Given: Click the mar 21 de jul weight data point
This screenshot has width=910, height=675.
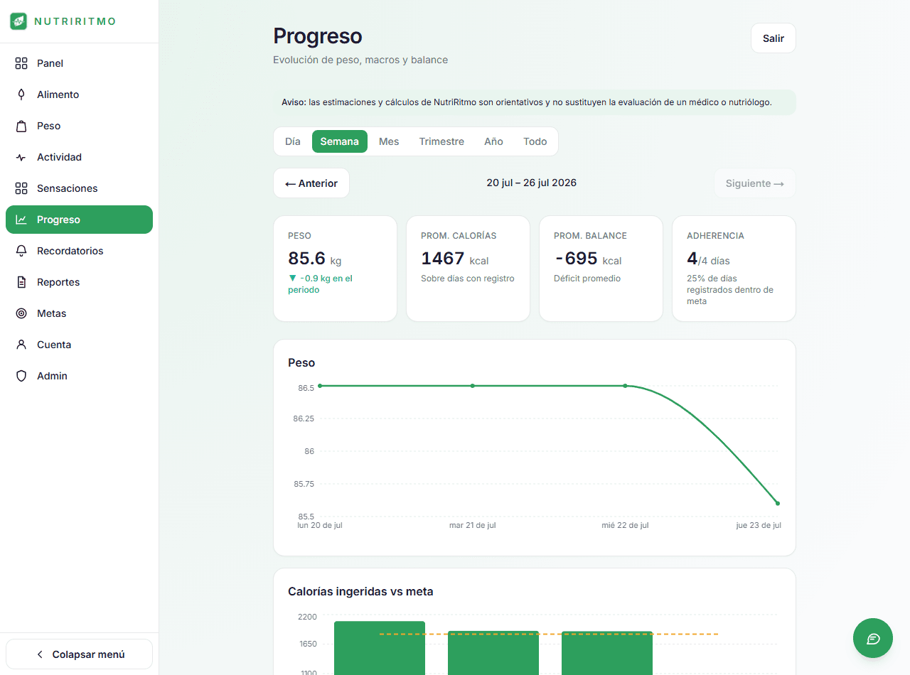Looking at the screenshot, I should click(473, 386).
